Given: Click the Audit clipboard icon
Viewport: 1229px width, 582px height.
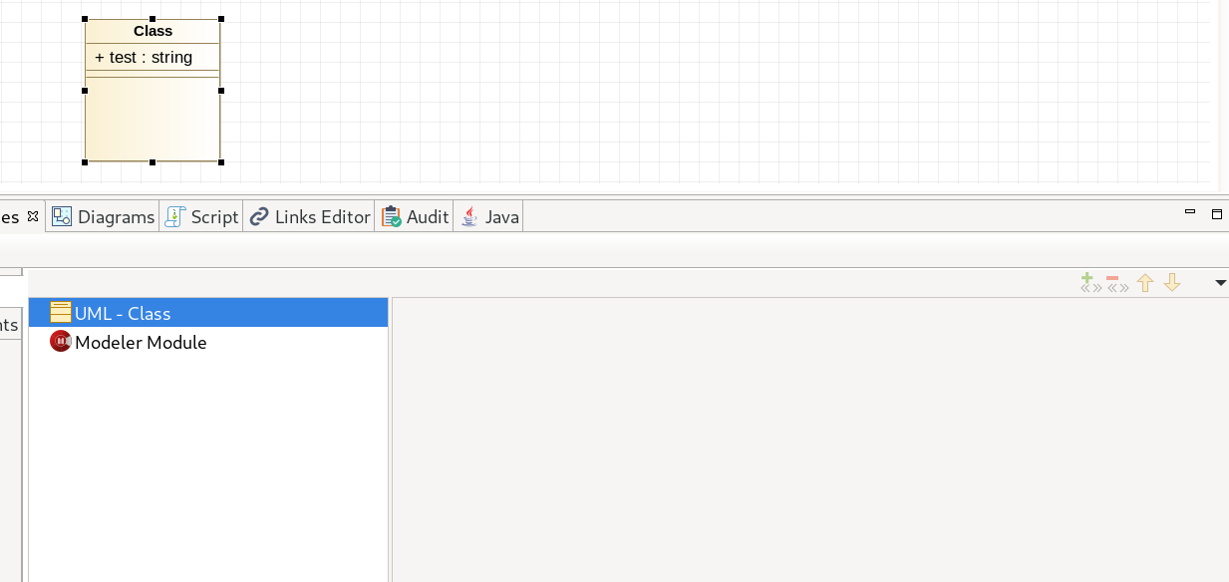Looking at the screenshot, I should (392, 216).
